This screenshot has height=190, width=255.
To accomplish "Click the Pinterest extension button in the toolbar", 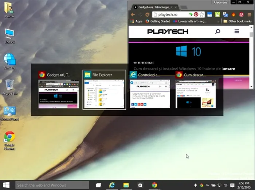I will 241,15.
